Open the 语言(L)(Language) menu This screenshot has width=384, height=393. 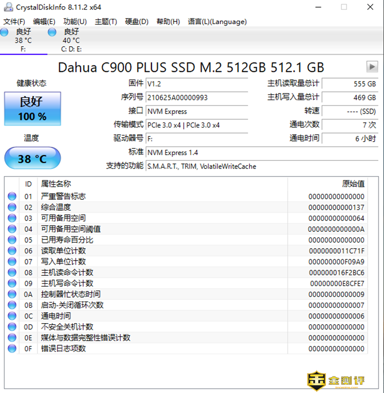click(x=217, y=22)
